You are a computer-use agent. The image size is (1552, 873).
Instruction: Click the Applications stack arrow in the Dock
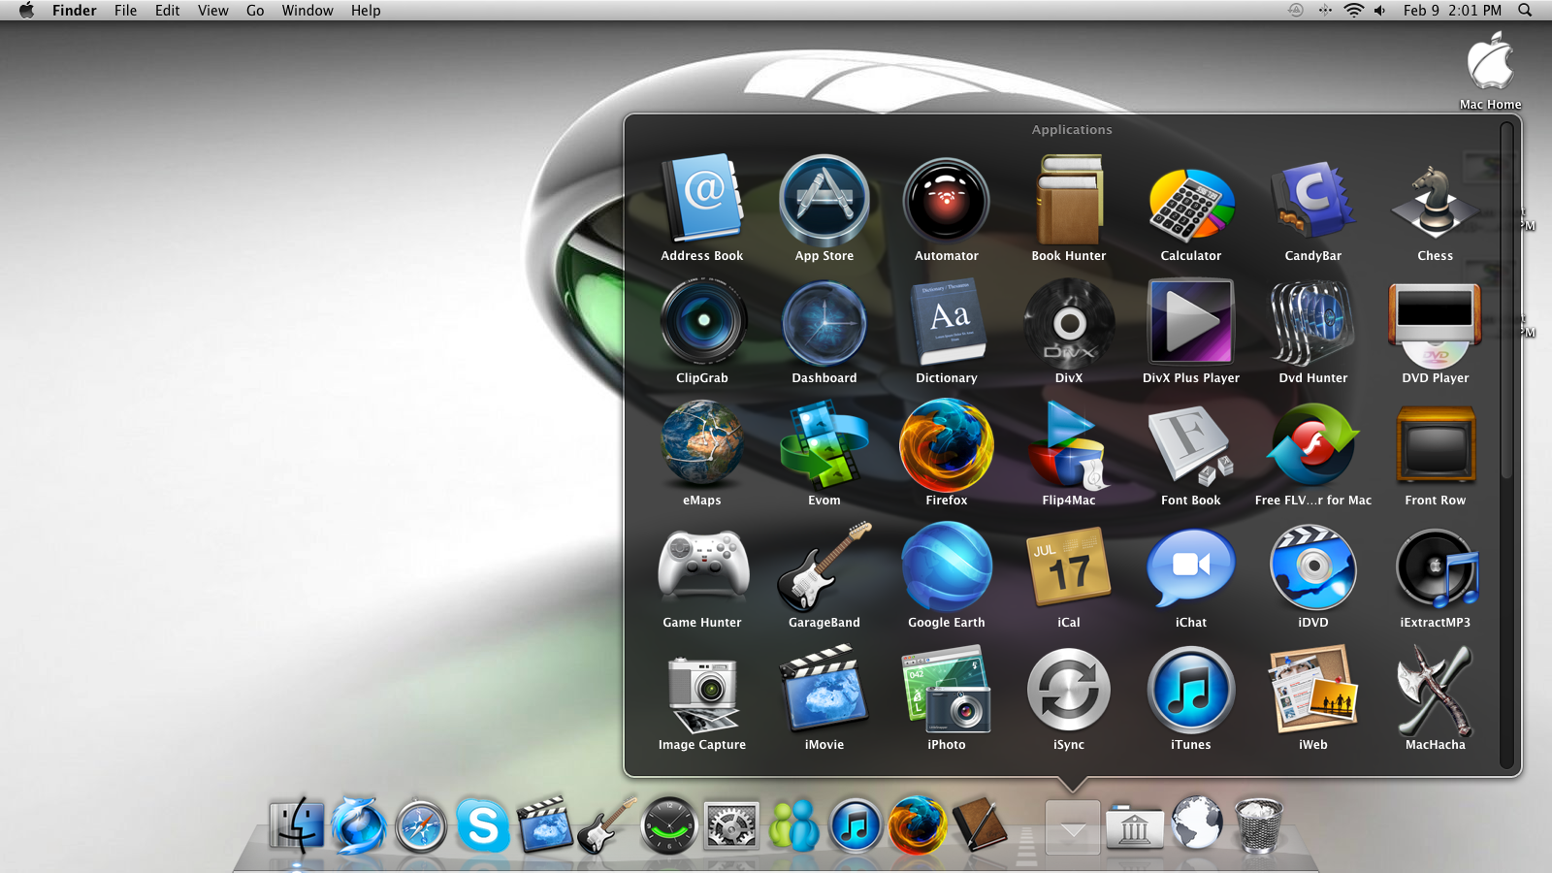(1073, 827)
